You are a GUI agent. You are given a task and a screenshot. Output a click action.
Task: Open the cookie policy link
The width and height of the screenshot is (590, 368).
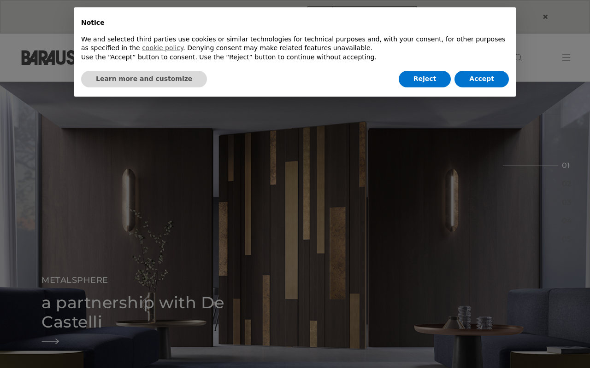coord(163,48)
